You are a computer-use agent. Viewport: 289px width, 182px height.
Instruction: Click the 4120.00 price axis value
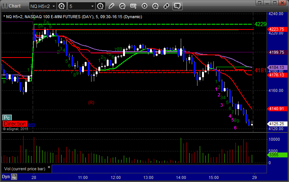[276, 129]
